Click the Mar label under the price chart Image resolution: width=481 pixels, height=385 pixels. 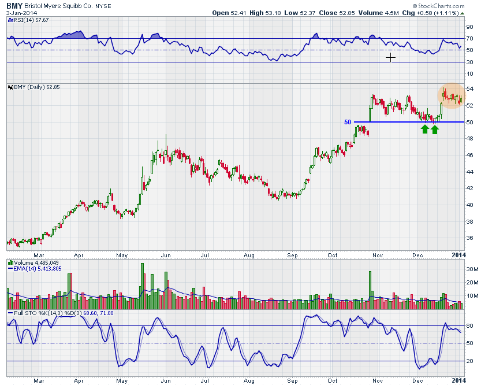(x=39, y=256)
